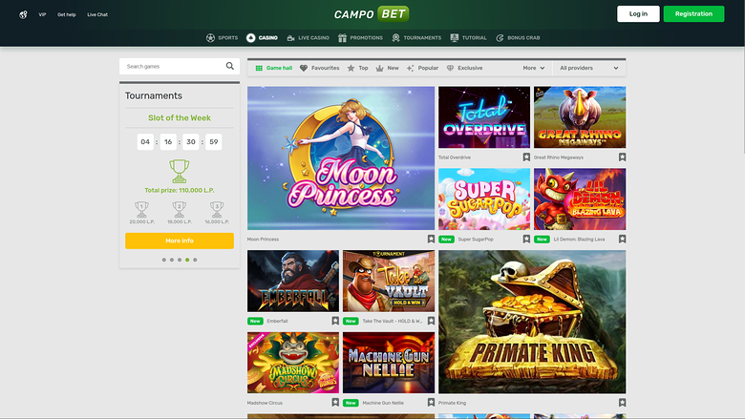Screen dimensions: 745x419
Task: Click the Search games input field
Action: (180, 66)
